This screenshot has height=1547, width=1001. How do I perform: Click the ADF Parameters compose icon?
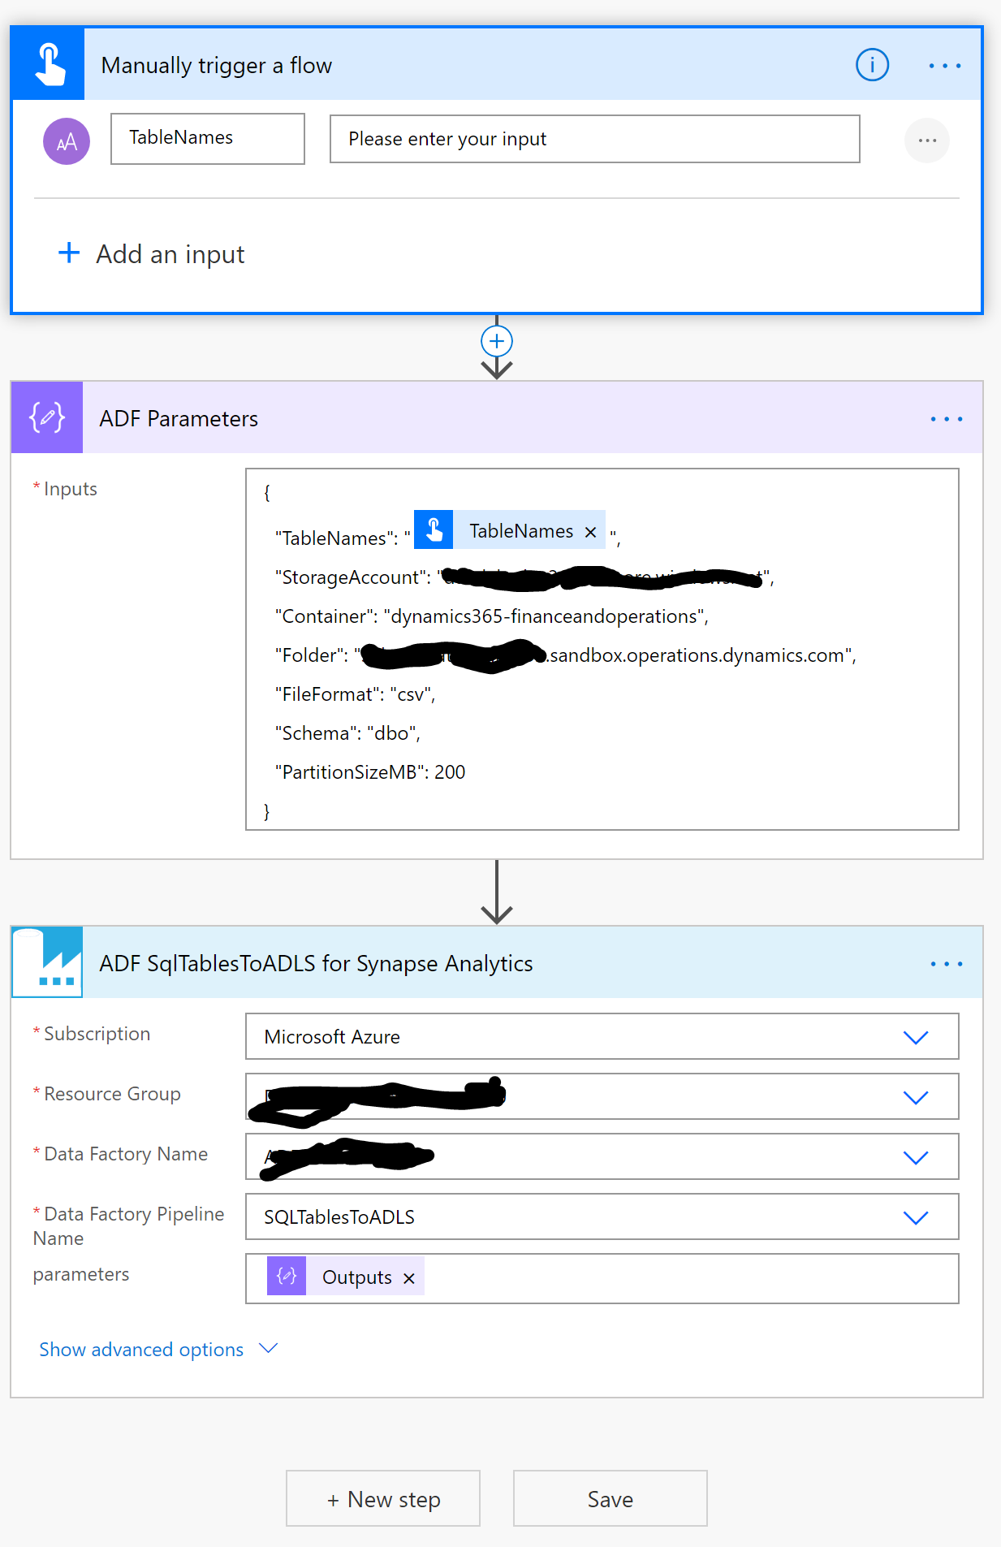pos(47,417)
